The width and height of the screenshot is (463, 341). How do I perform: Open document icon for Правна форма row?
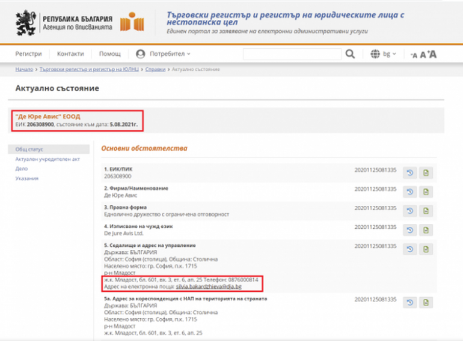[426, 211]
